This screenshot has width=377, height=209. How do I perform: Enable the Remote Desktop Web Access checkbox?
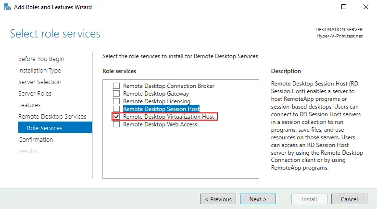tap(116, 124)
